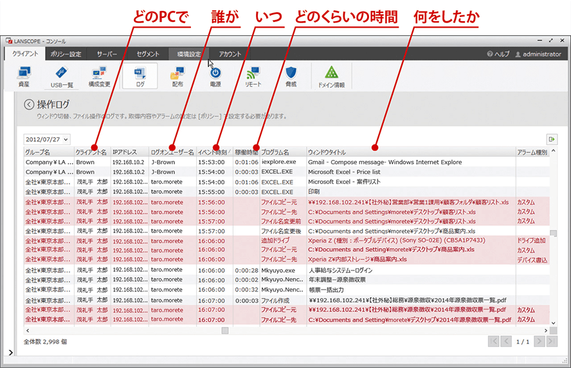Switch to the サーバー tab

[x=107, y=54]
